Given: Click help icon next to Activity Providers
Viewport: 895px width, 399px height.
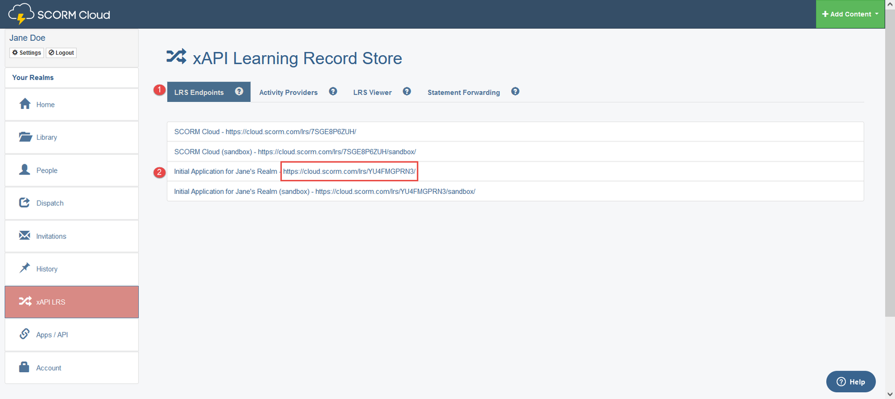Looking at the screenshot, I should [333, 92].
